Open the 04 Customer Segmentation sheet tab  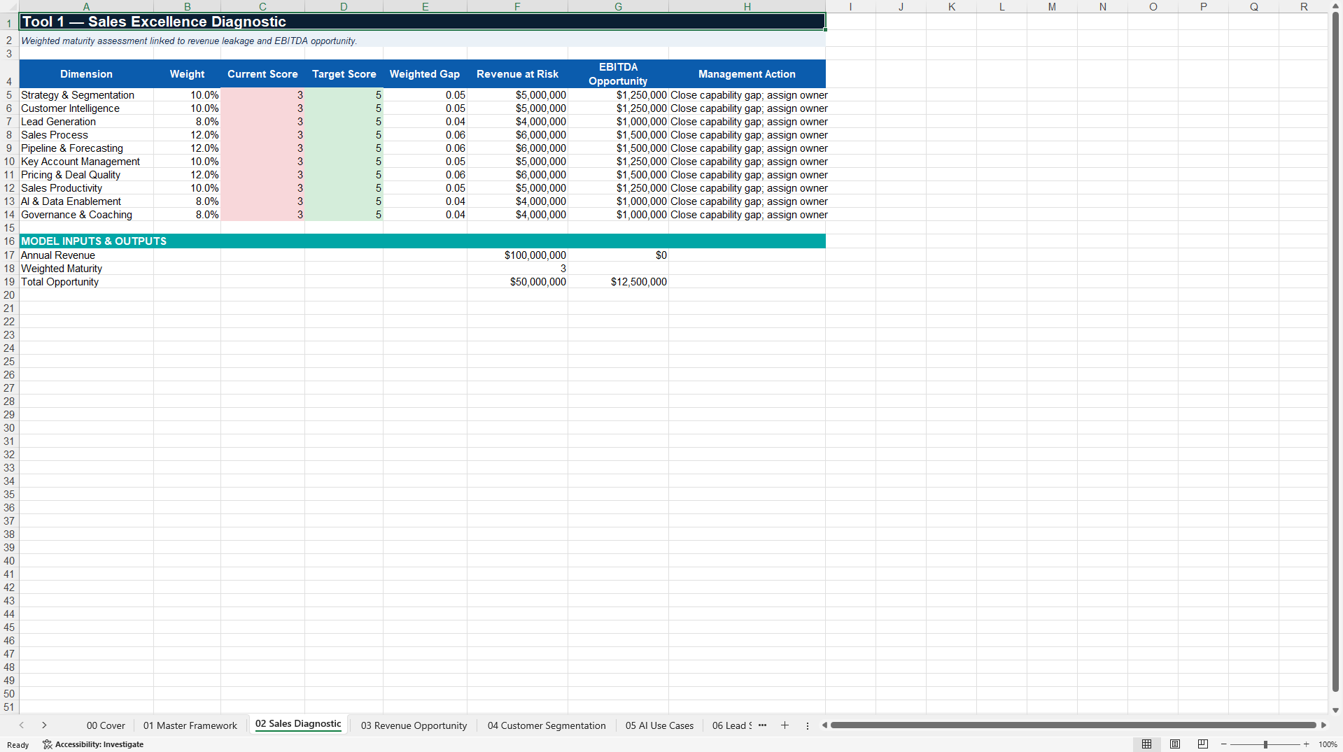[547, 725]
